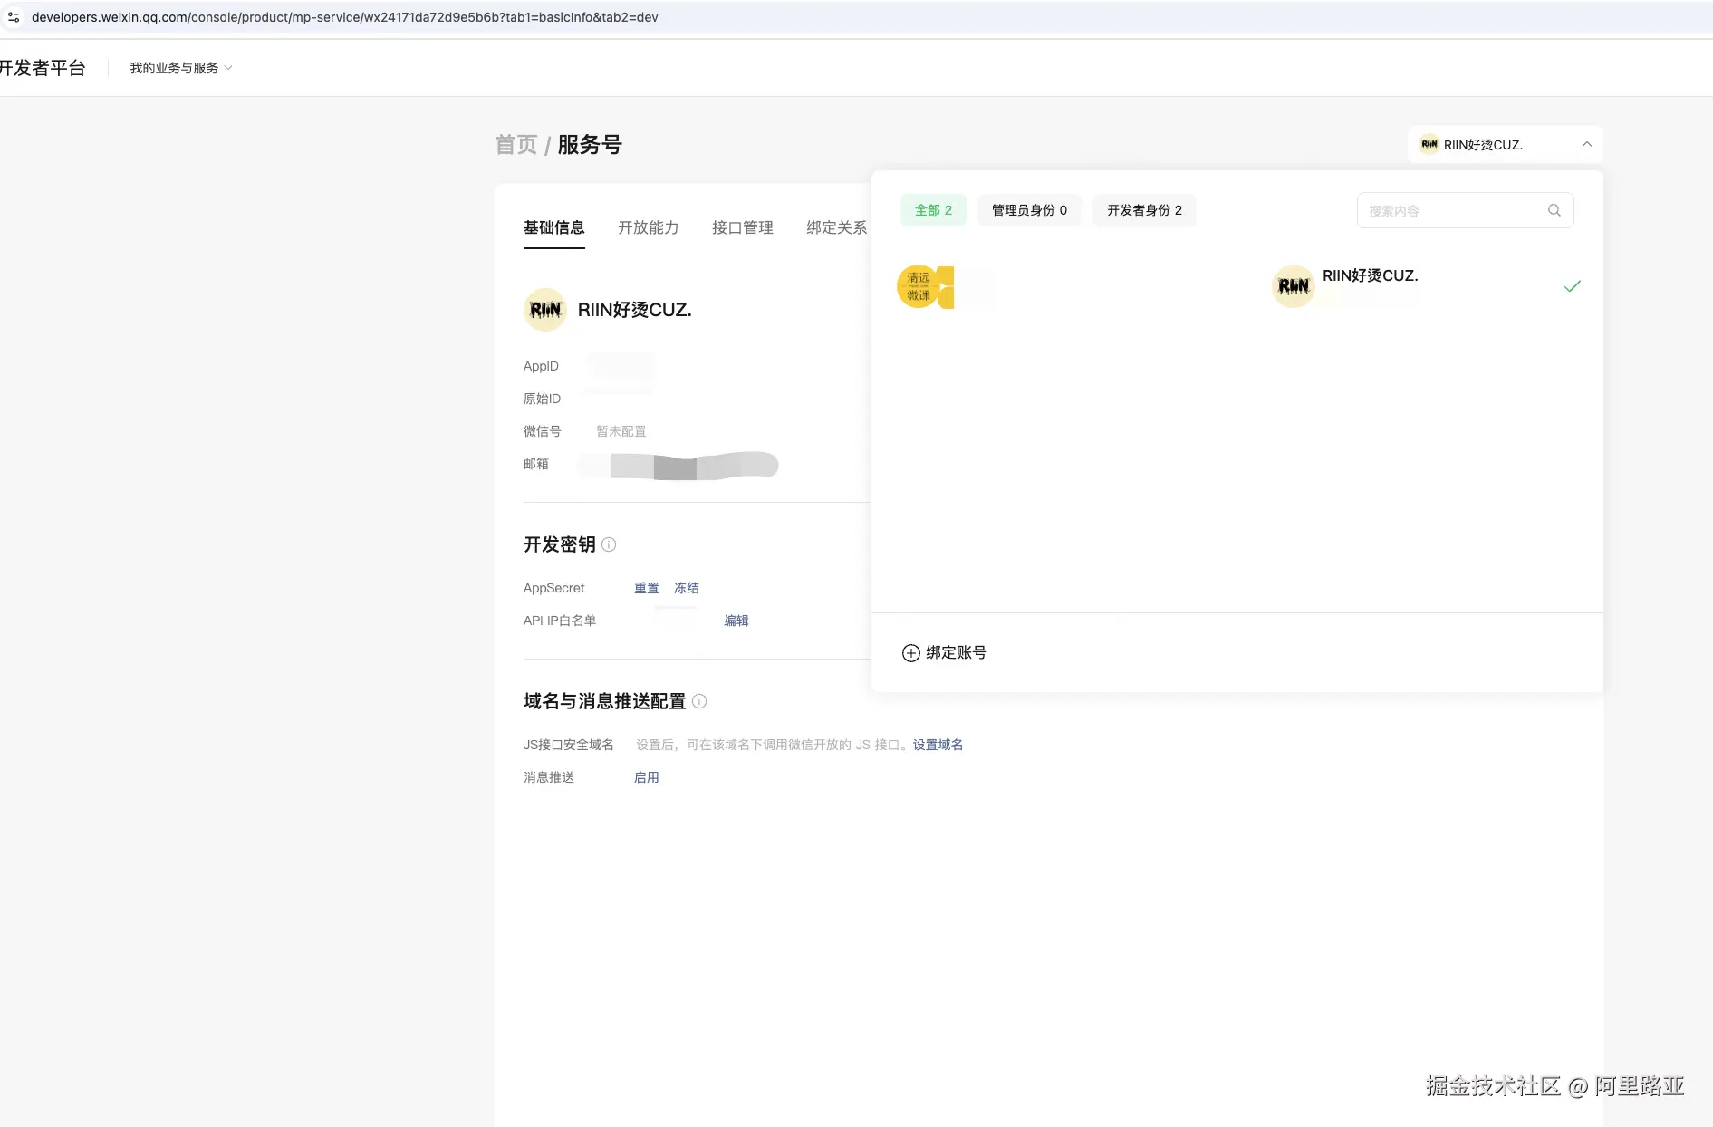The height and width of the screenshot is (1127, 1713).
Task: Click the 消息推送 label
Action: pyautogui.click(x=549, y=777)
